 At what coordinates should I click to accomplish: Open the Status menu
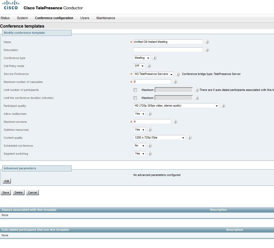tap(5, 18)
